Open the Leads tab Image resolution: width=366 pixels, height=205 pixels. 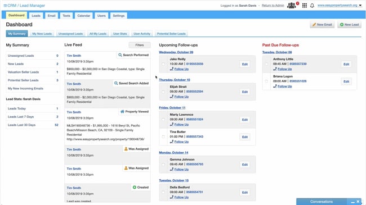(x=36, y=16)
